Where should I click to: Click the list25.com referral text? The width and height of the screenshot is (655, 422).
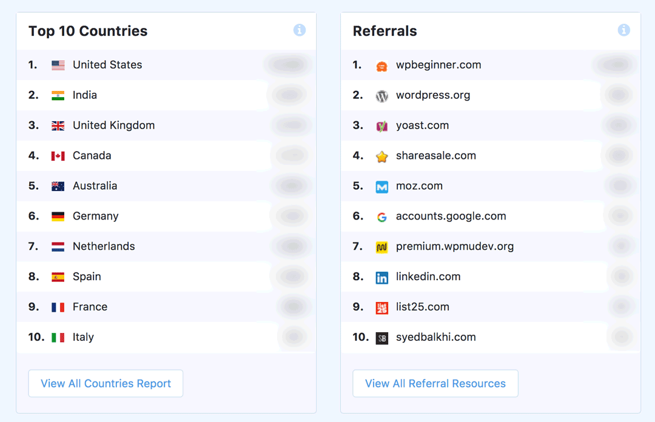pos(423,307)
